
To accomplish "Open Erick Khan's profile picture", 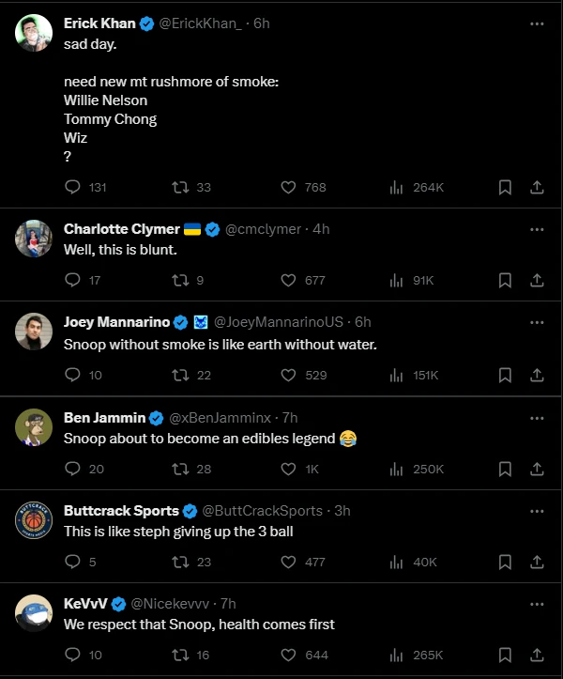I will pyautogui.click(x=34, y=34).
